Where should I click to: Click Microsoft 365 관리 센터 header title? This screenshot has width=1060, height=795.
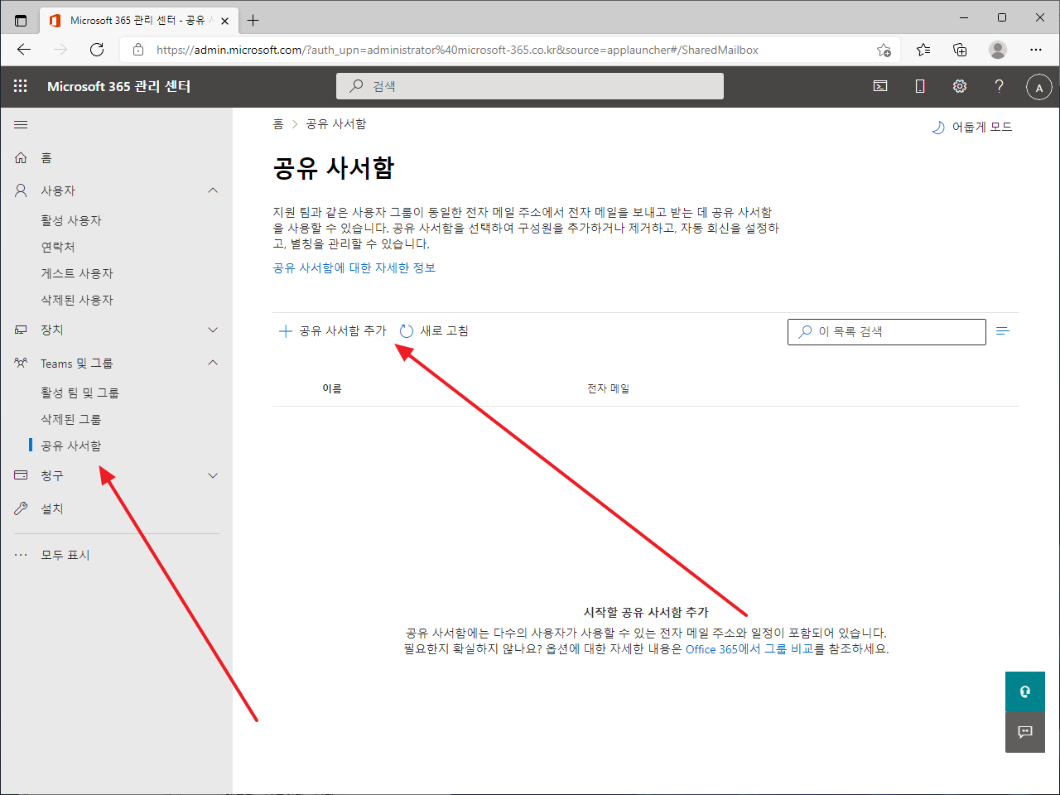tap(119, 86)
